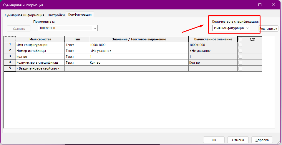Click the <Введите новое свойство> cell
282x145 pixels.
click(x=40, y=68)
